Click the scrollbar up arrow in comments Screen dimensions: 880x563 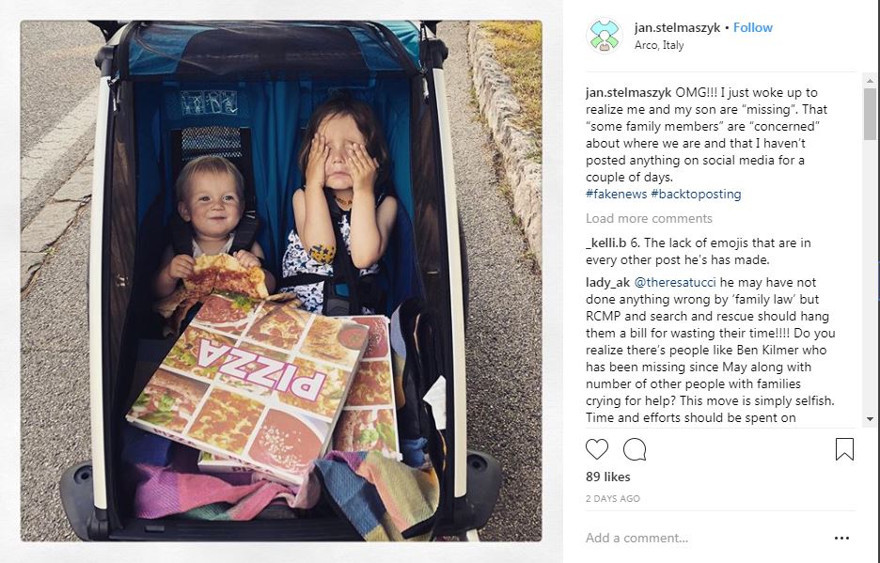coord(870,81)
